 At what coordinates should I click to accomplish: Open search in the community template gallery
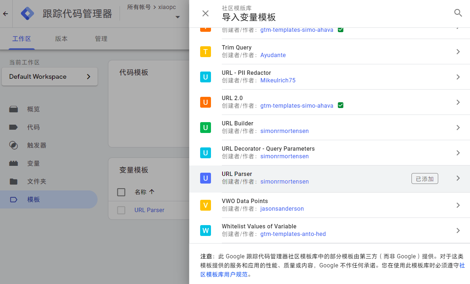[x=458, y=13]
